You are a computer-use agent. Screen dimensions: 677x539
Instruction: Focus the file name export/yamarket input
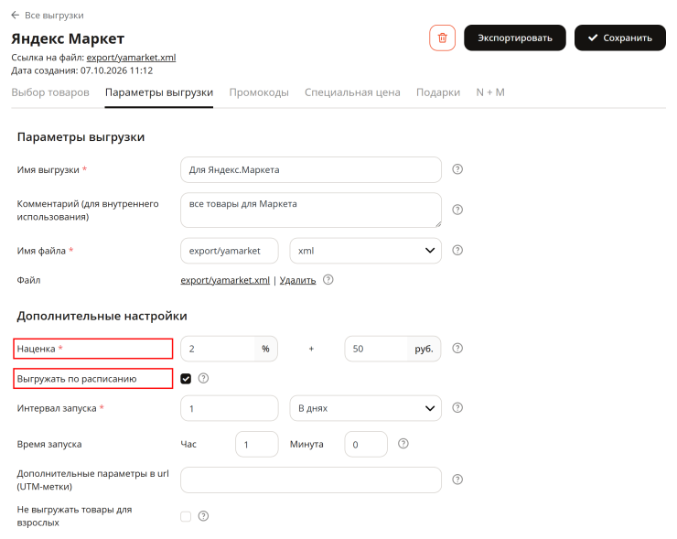(230, 251)
